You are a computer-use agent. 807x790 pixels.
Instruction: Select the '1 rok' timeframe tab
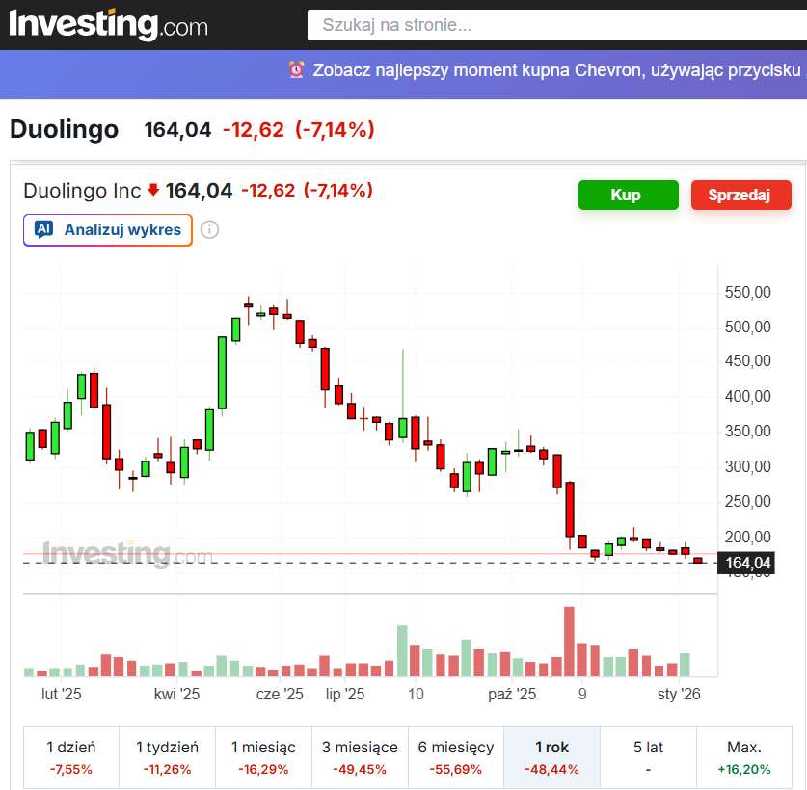coord(551,757)
